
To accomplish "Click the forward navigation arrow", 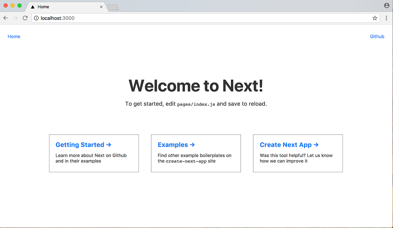I will click(15, 18).
